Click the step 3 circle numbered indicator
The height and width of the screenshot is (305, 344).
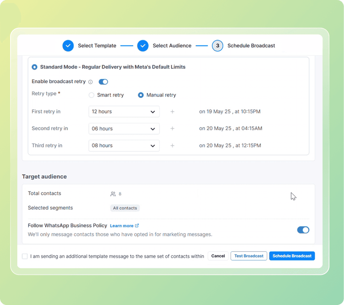click(218, 46)
